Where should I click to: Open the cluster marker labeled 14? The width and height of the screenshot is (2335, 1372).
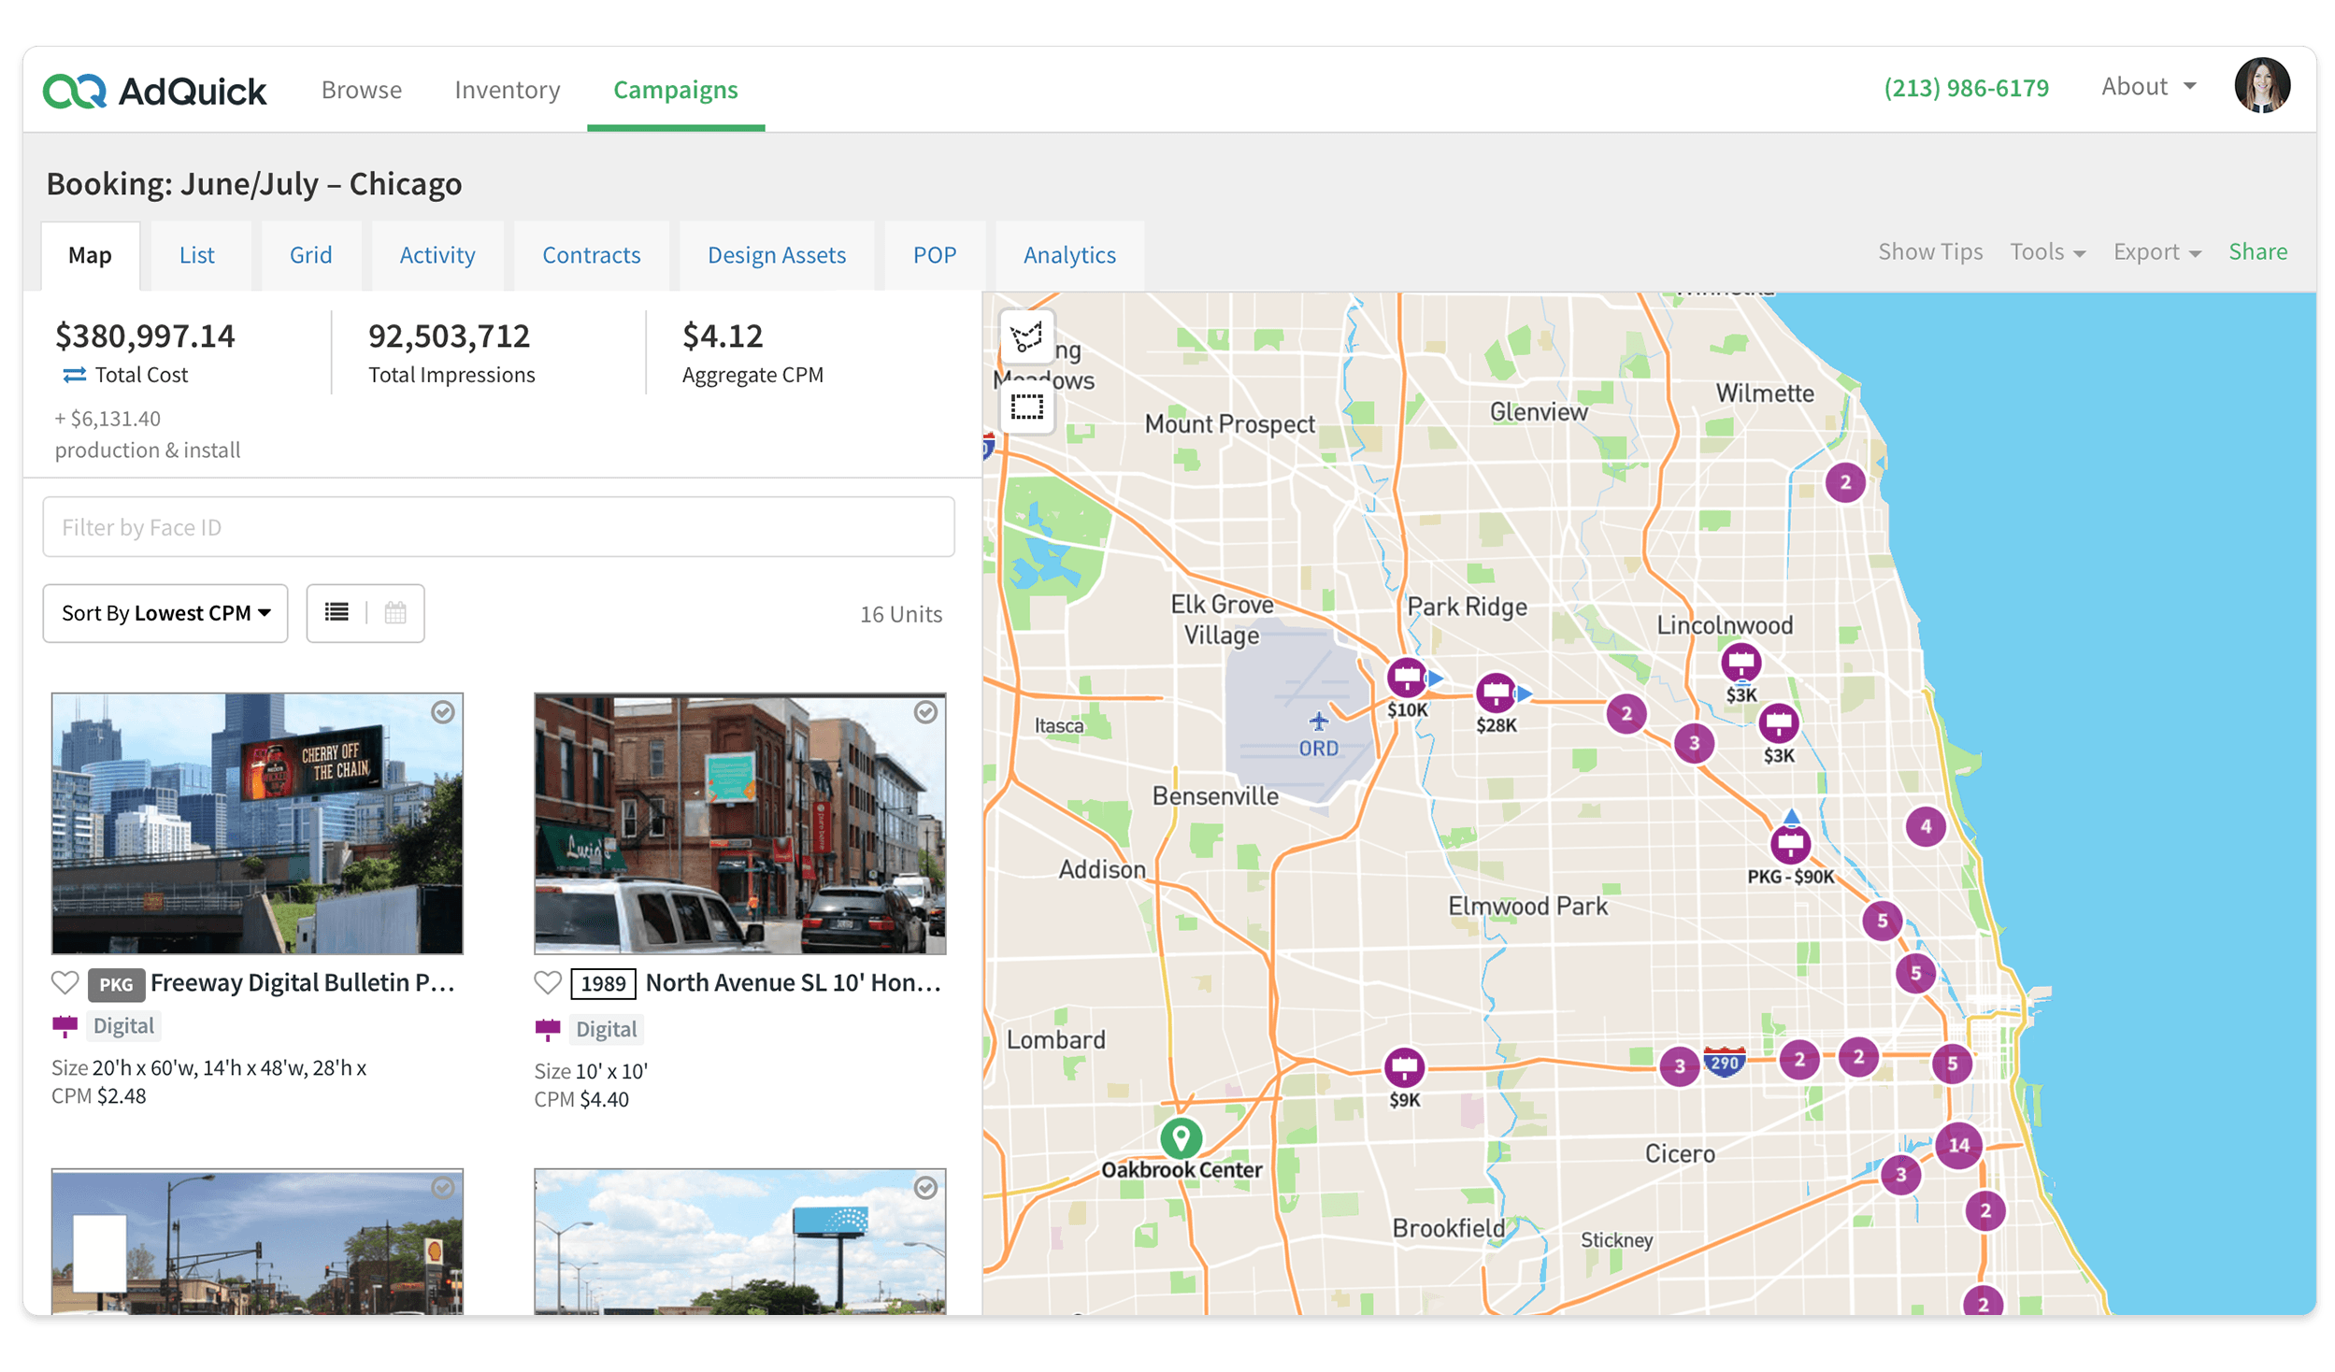click(x=1958, y=1145)
